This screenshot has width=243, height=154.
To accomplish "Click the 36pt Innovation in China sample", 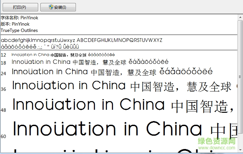I will click(125, 86).
